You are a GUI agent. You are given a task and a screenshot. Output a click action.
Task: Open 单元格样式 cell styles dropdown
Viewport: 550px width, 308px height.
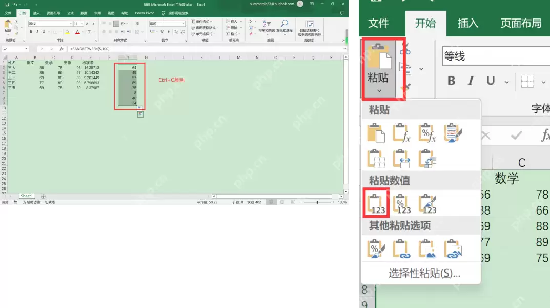coord(203,34)
